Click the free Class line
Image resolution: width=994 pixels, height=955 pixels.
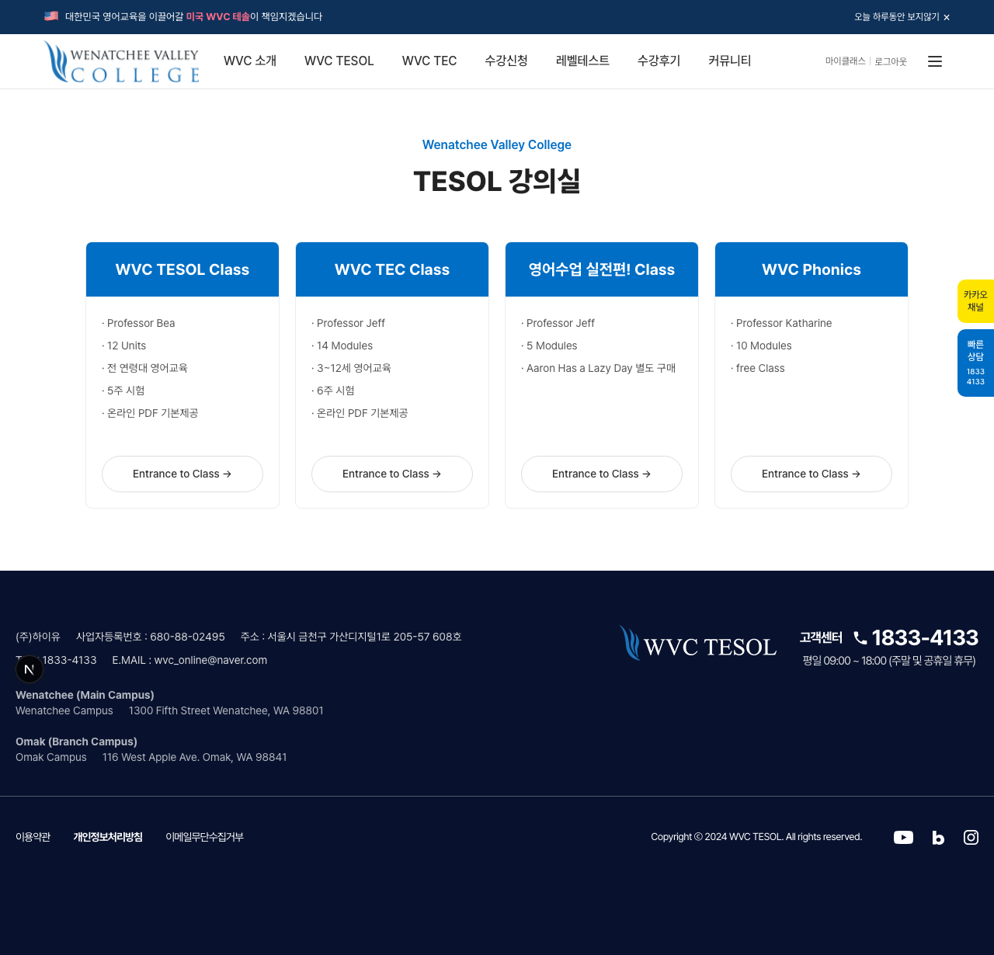(x=758, y=368)
